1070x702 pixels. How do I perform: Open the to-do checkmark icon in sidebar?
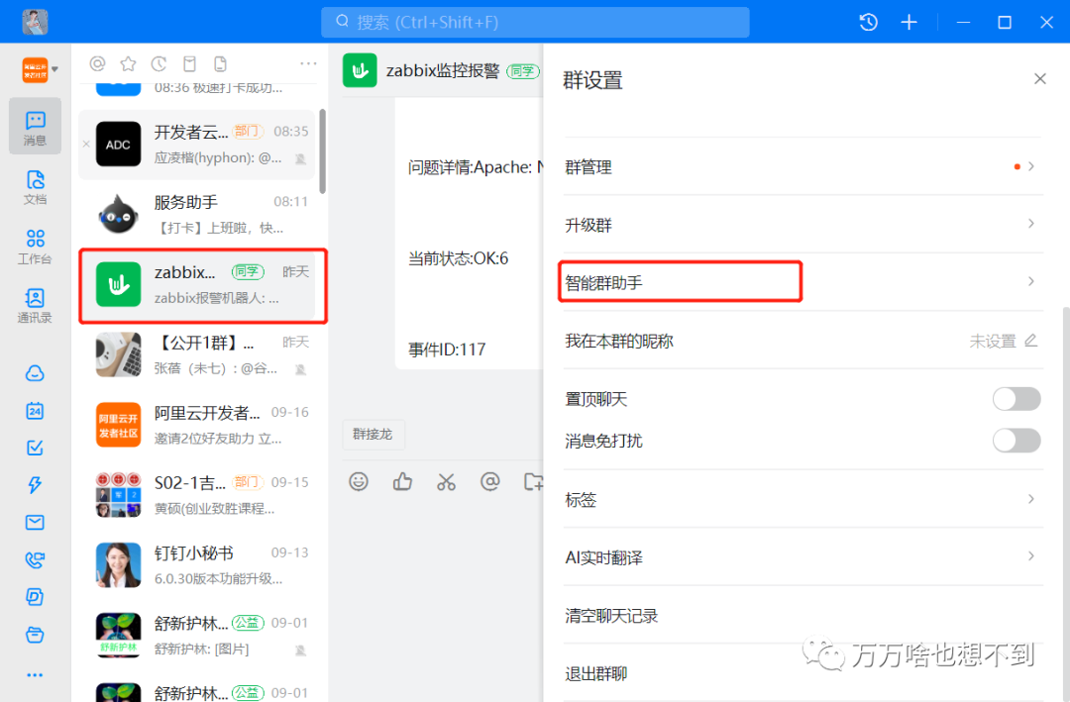[35, 448]
